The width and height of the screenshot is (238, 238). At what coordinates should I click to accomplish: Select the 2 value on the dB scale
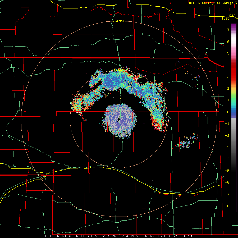[228, 89]
